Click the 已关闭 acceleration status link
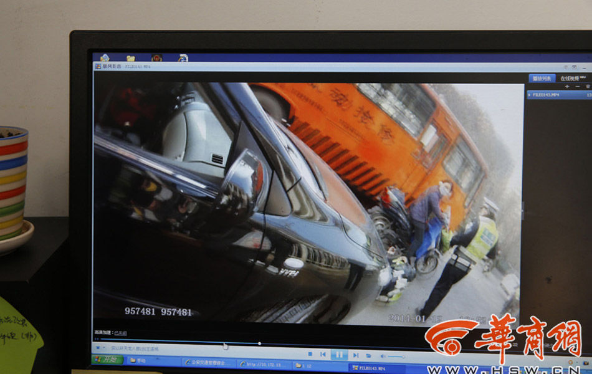592x374 pixels. tap(120, 333)
